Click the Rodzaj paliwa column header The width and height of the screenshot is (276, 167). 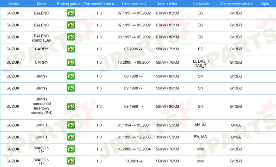[68, 4]
